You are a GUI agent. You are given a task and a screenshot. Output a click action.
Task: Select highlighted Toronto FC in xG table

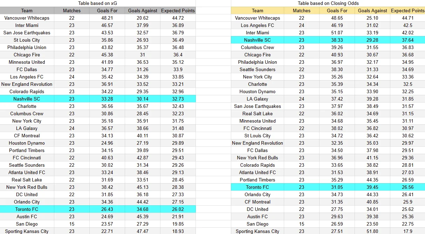click(27, 209)
